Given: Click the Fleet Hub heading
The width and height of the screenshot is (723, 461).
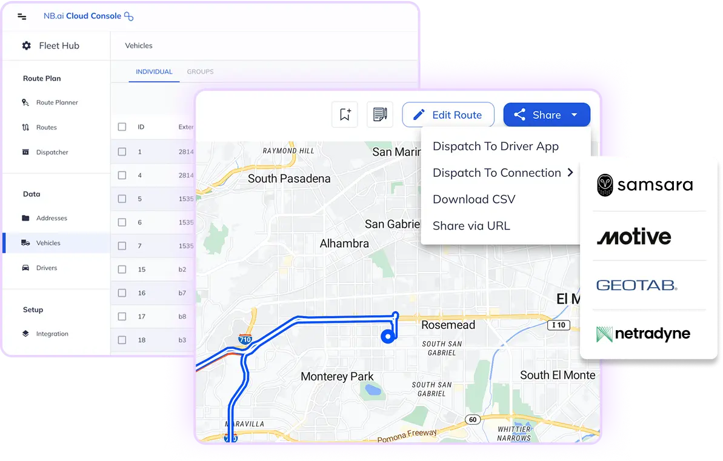Looking at the screenshot, I should coord(59,45).
